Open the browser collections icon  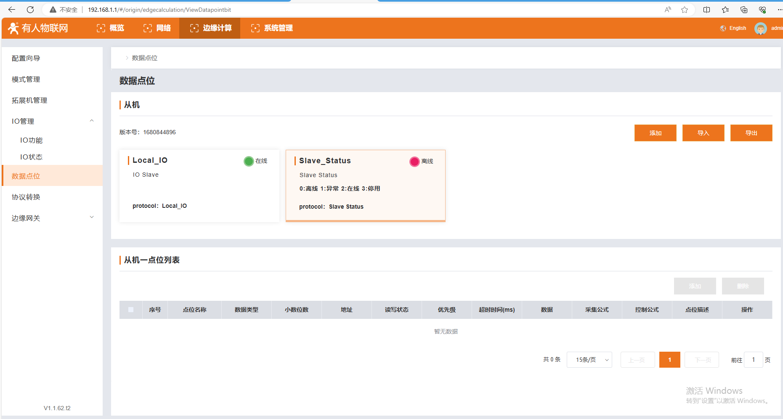pos(744,10)
